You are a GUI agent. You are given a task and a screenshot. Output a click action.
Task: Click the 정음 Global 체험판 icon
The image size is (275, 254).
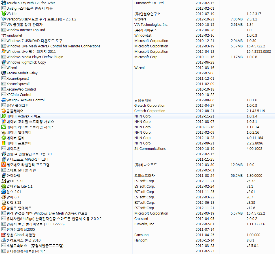[x=3, y=235]
